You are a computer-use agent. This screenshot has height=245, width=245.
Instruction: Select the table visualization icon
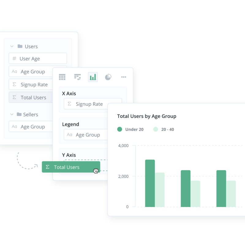click(62, 77)
